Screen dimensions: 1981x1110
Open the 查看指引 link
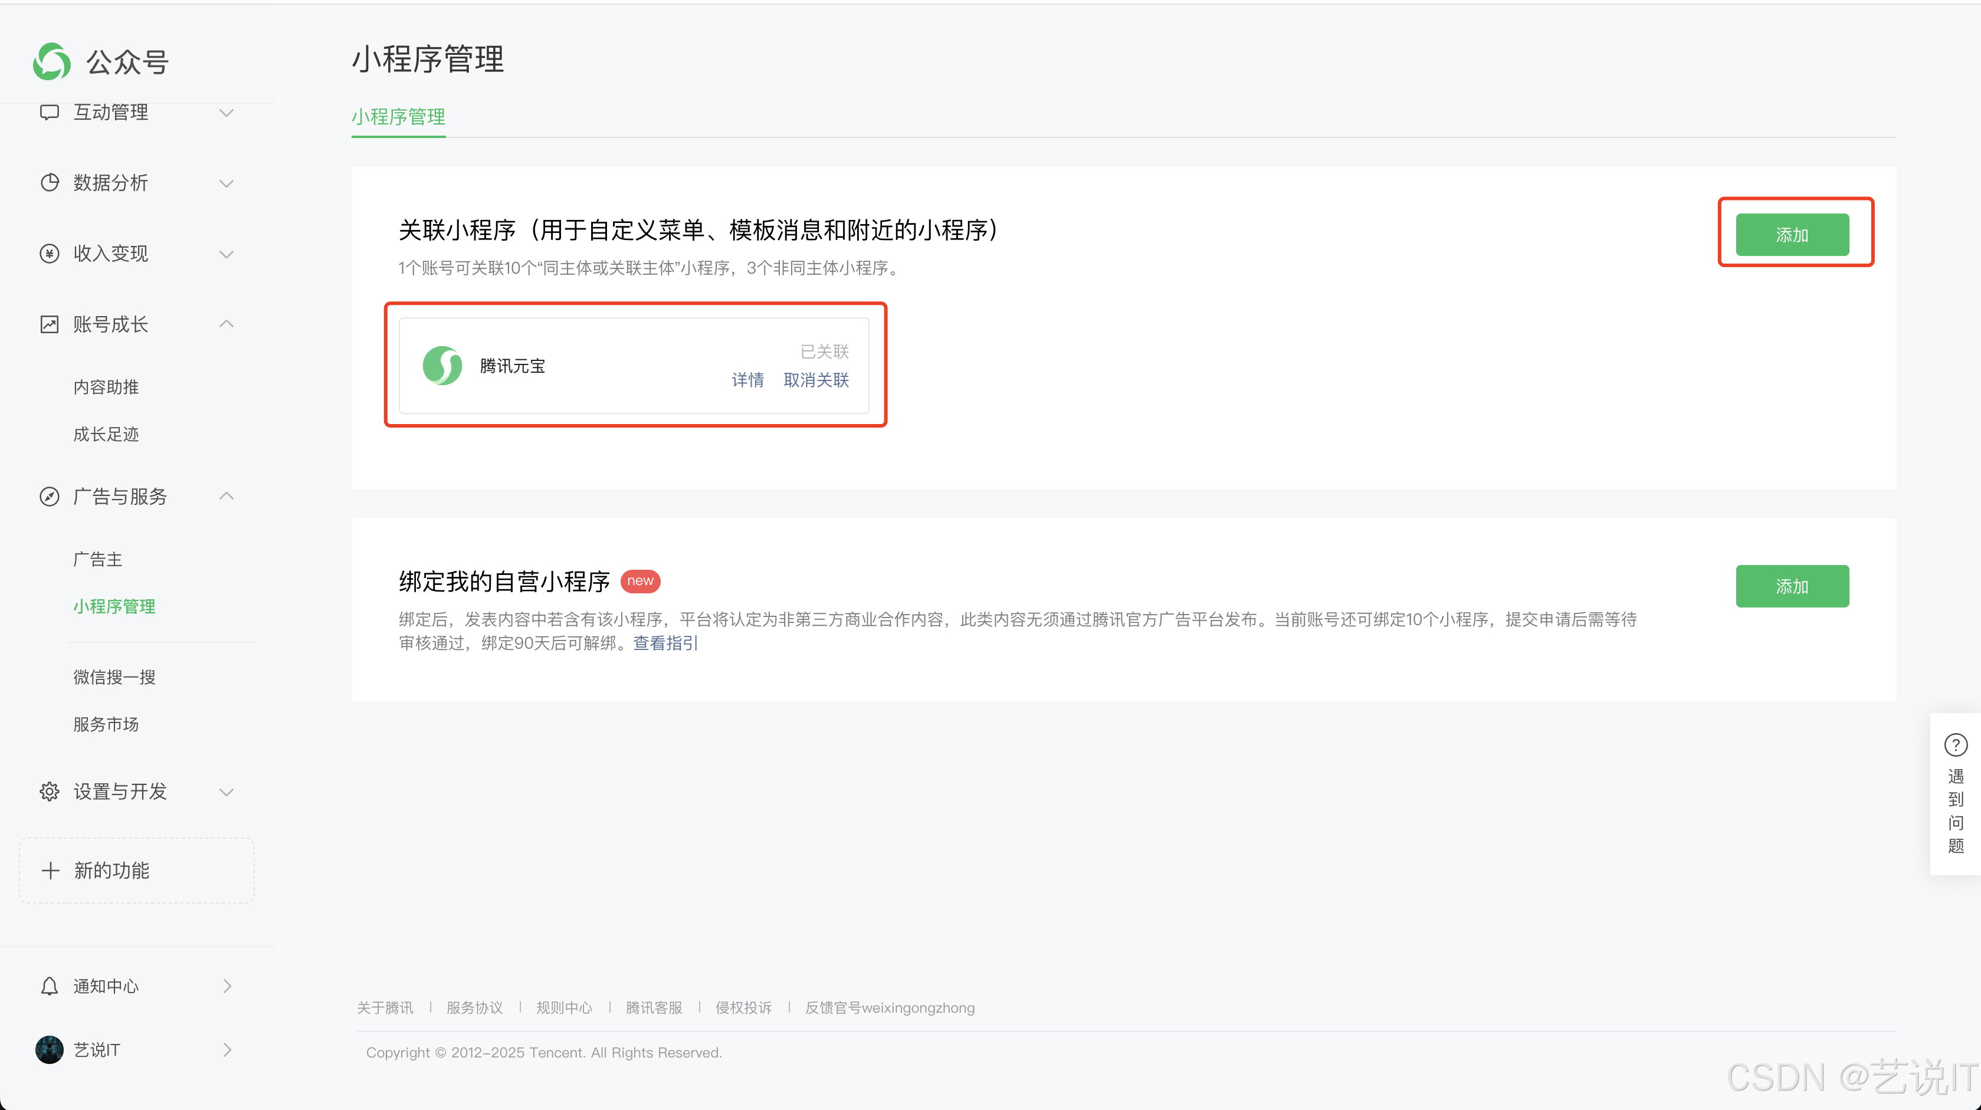[665, 643]
